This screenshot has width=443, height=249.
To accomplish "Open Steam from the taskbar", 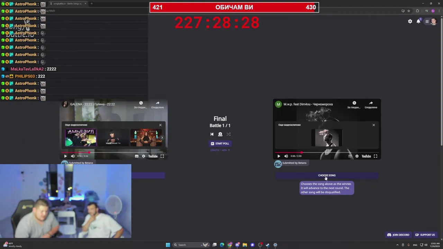I will [x=268, y=245].
